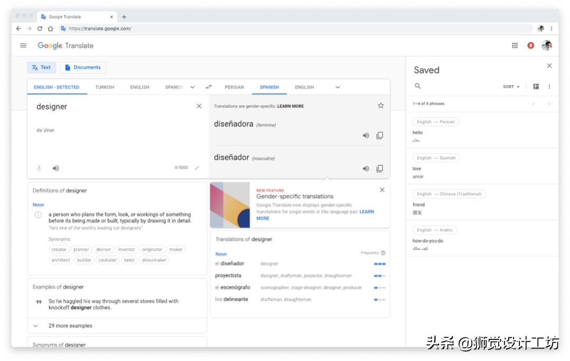The height and width of the screenshot is (361, 570).
Task: Open Saved panel more options
Action: 549,86
